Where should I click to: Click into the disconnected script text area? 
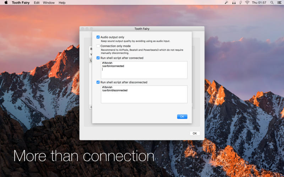click(x=144, y=94)
